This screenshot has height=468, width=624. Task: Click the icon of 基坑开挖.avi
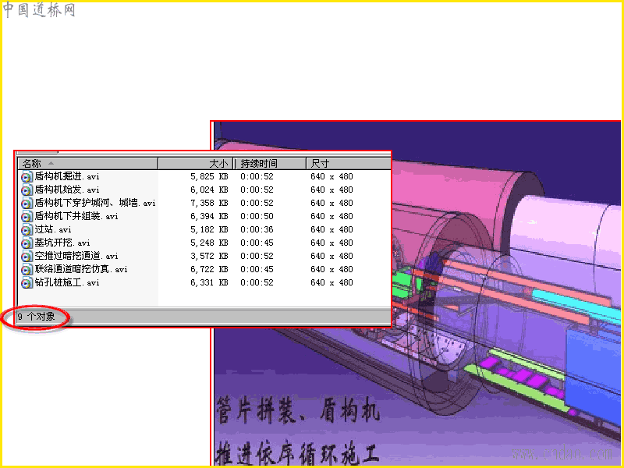(x=27, y=243)
